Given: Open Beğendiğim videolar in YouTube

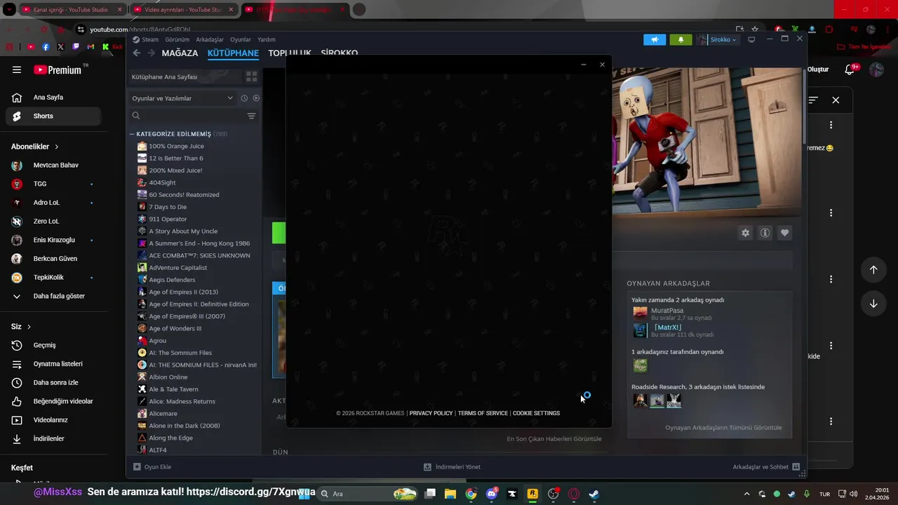Looking at the screenshot, I should coord(53,401).
